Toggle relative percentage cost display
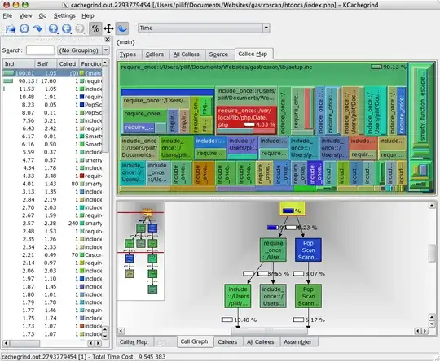 [95, 28]
